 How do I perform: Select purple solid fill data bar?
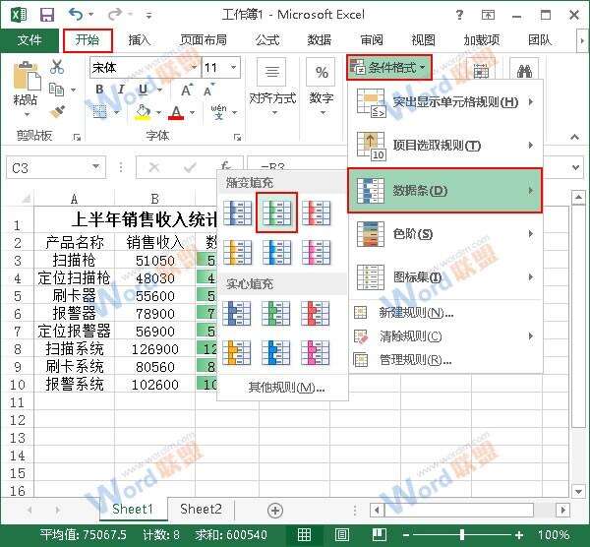pos(316,353)
